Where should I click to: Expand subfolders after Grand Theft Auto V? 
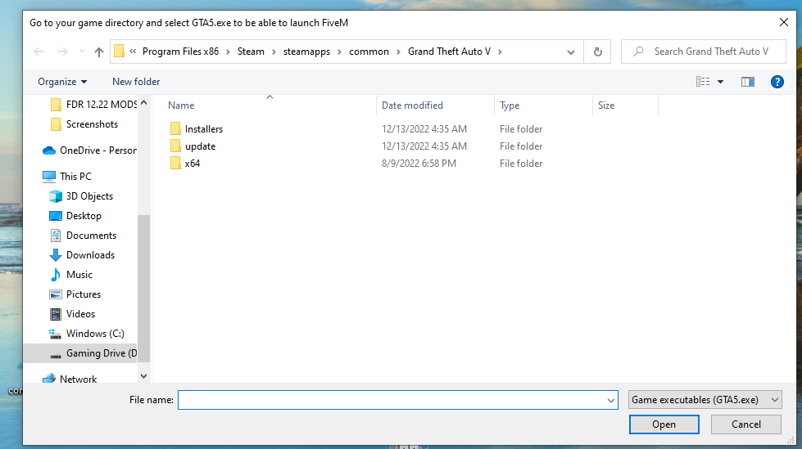tap(500, 52)
